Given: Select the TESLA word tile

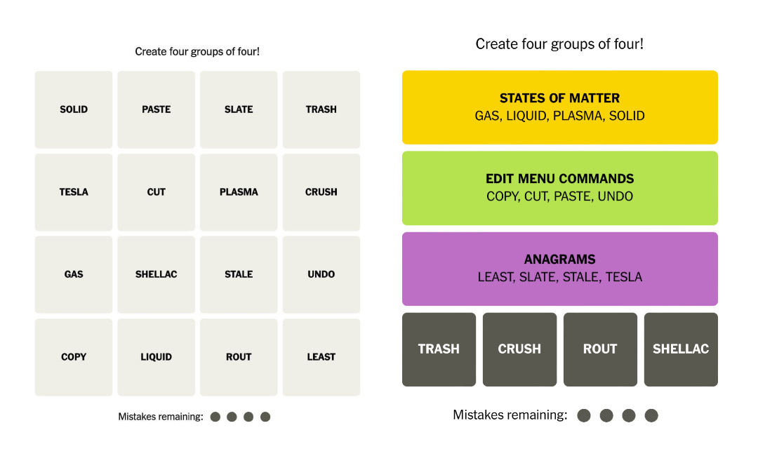Looking at the screenshot, I should click(74, 192).
